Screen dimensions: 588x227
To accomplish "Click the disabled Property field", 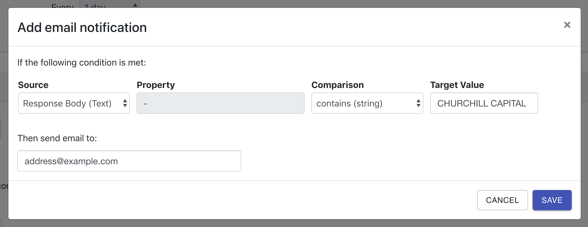I will coord(220,103).
